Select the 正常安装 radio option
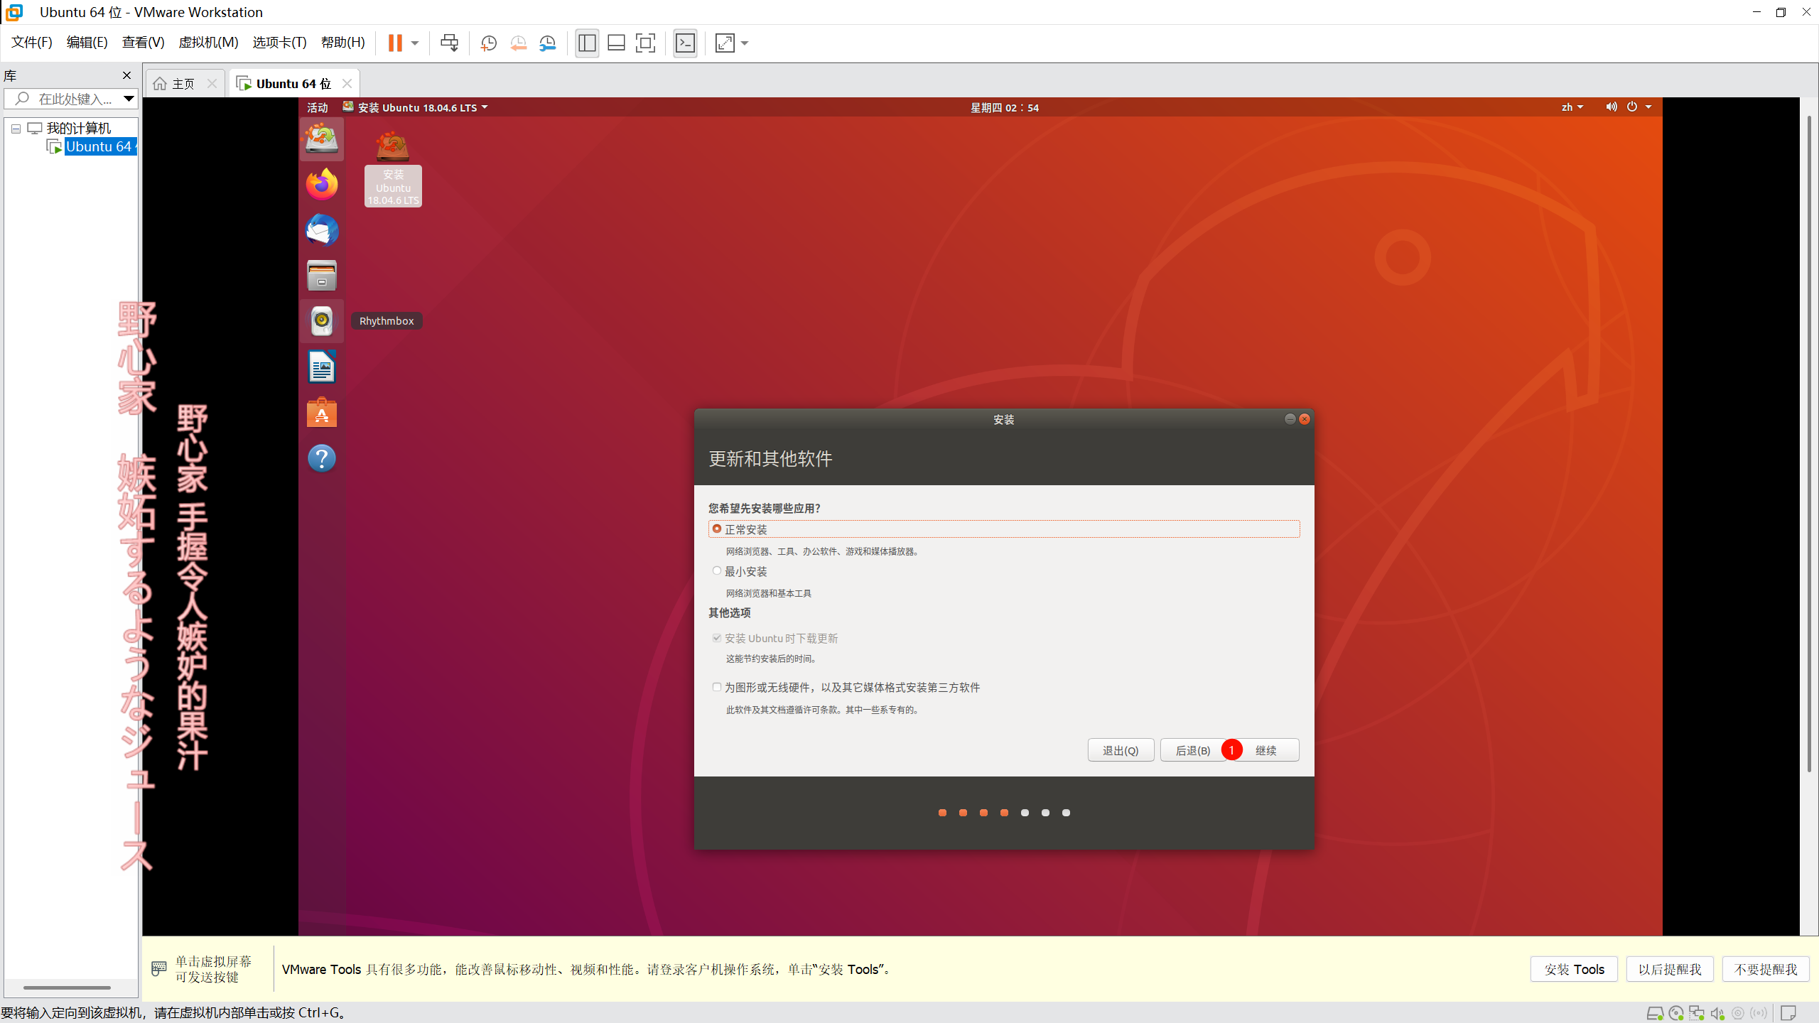 click(x=717, y=529)
